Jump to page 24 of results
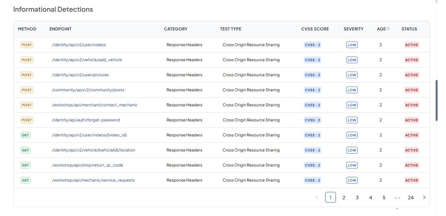The image size is (446, 216). tap(411, 197)
